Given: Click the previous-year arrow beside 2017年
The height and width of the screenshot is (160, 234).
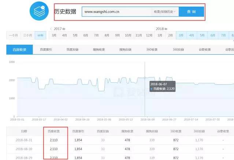Looking at the screenshot, I should pyautogui.click(x=51, y=29).
